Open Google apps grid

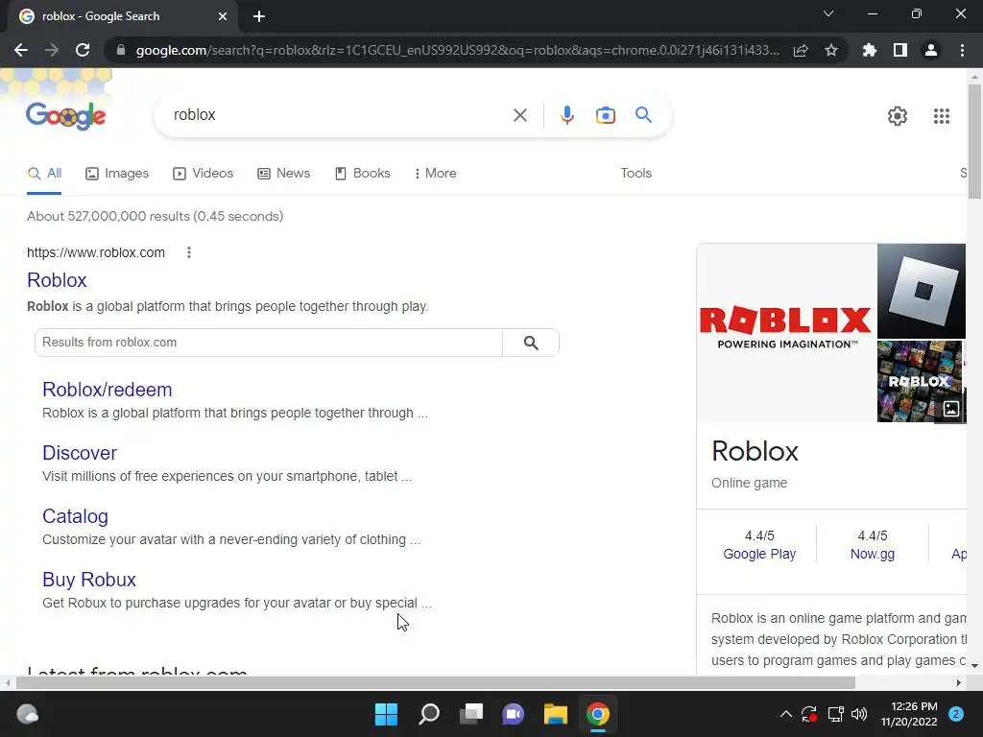(x=942, y=116)
